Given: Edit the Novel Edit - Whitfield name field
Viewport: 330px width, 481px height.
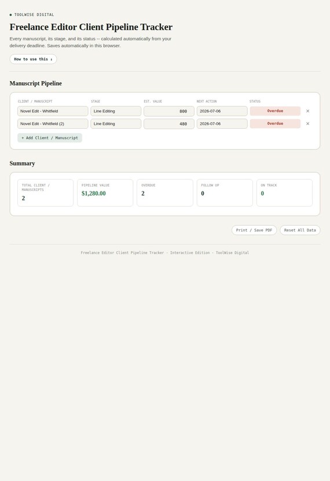Looking at the screenshot, I should coord(53,111).
